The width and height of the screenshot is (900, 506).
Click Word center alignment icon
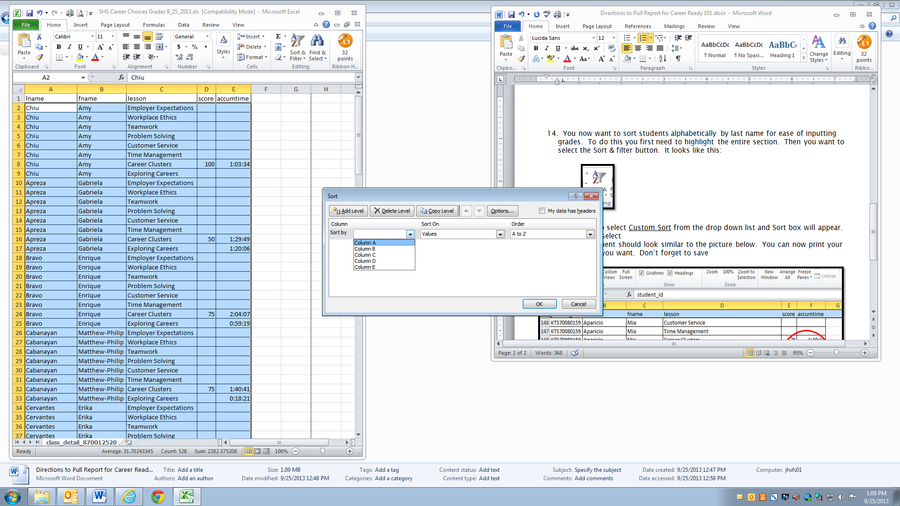(x=638, y=48)
